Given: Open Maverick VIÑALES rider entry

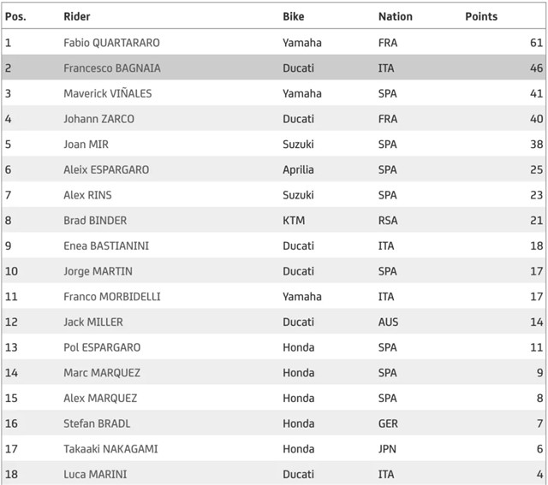Looking at the screenshot, I should click(108, 93).
